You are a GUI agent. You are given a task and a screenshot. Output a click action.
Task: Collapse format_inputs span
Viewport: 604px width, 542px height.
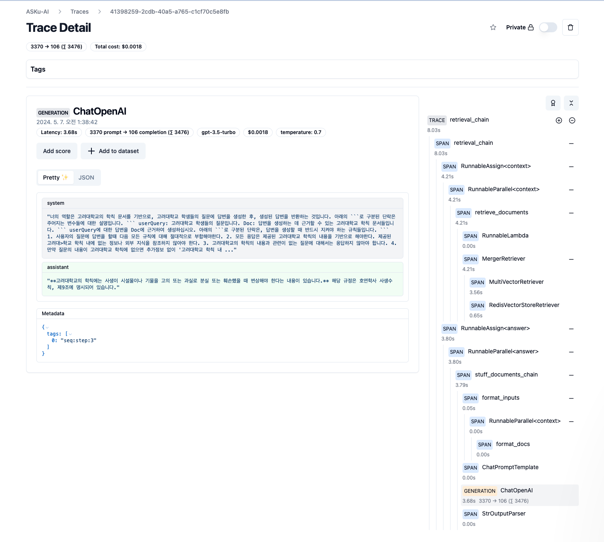pos(571,398)
